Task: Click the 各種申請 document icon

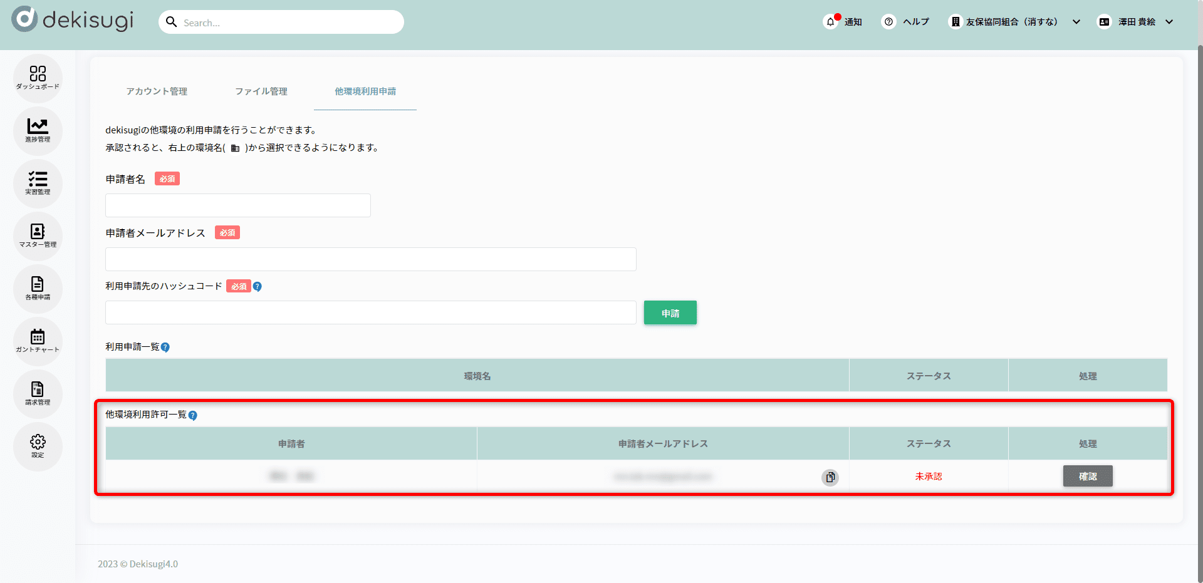Action: pyautogui.click(x=38, y=288)
